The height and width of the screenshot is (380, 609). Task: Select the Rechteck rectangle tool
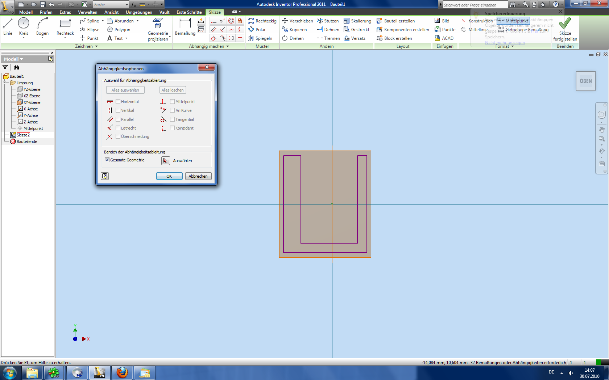[65, 26]
